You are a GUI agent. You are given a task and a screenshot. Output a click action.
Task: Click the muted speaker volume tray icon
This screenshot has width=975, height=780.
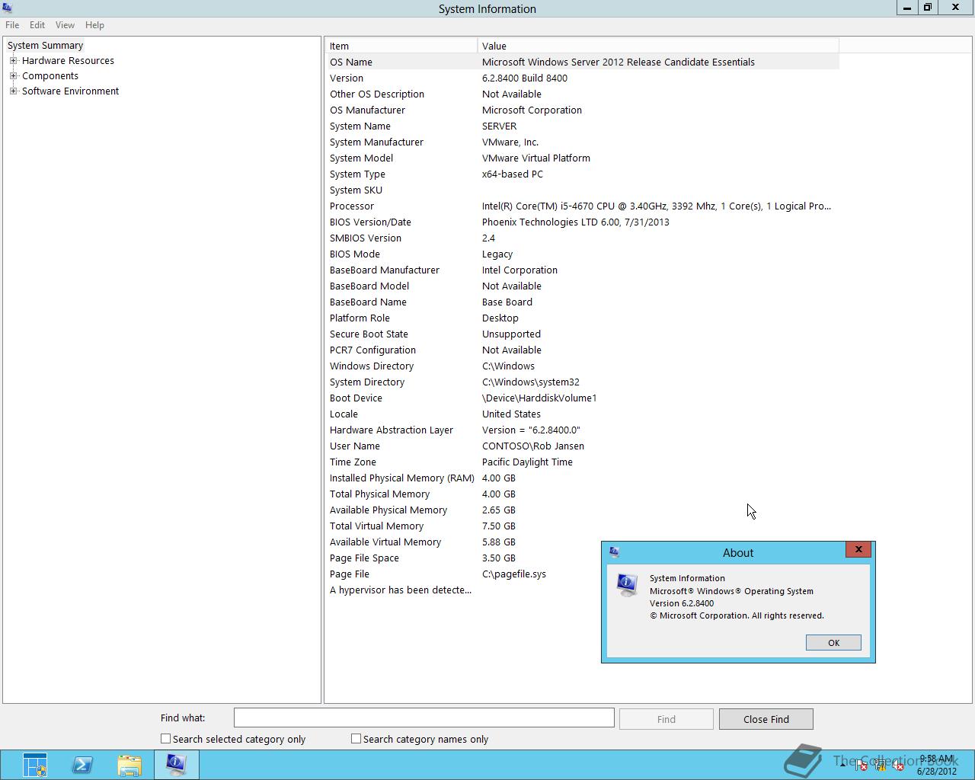coord(898,766)
